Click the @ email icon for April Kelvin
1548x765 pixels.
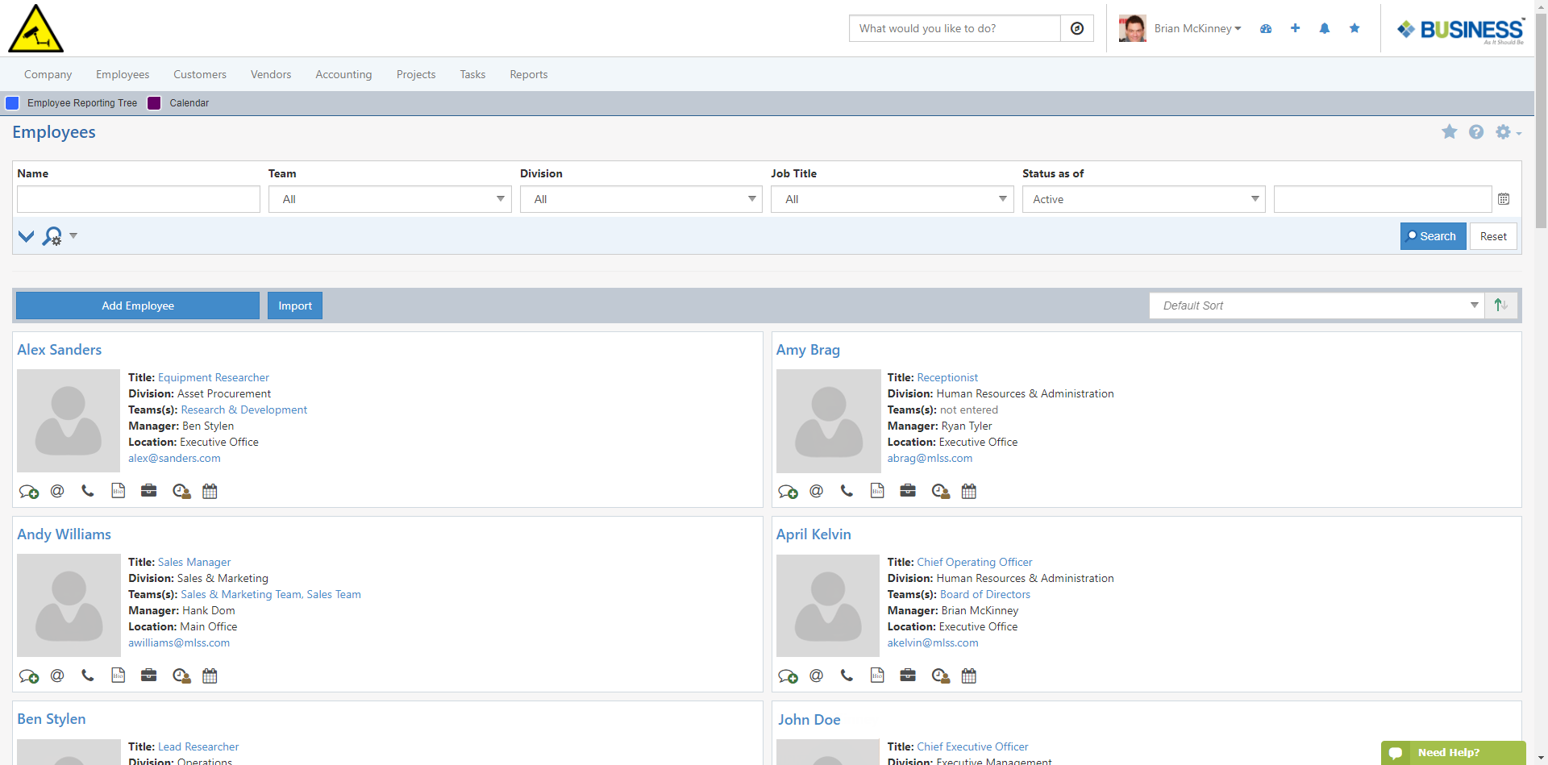click(x=817, y=676)
